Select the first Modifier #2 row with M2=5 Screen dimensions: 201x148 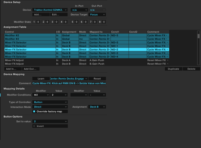[87, 35]
